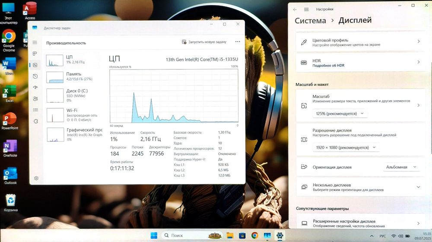Select the CPU performance graph entry
The width and height of the screenshot is (432, 242).
73,60
